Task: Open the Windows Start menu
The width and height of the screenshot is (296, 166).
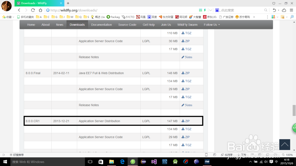Action: tap(5, 162)
